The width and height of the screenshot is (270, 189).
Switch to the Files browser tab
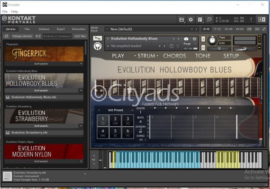point(27,29)
